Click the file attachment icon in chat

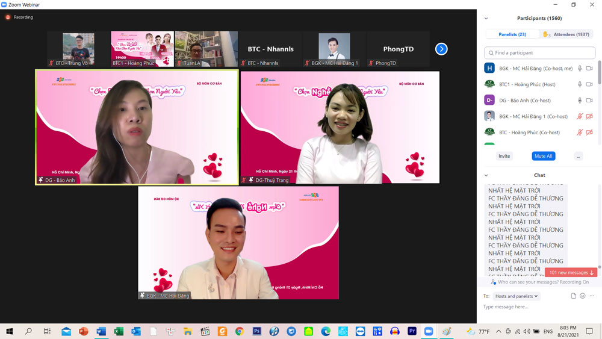(x=573, y=296)
